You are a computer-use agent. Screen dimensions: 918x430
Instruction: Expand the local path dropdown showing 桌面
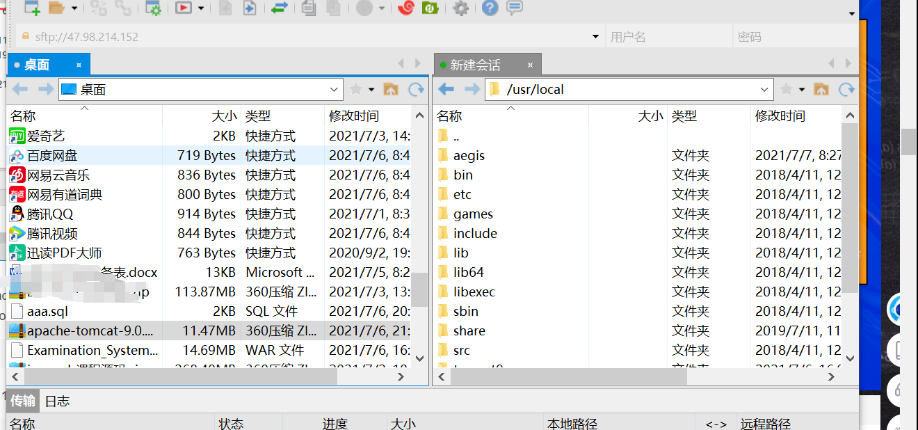333,89
